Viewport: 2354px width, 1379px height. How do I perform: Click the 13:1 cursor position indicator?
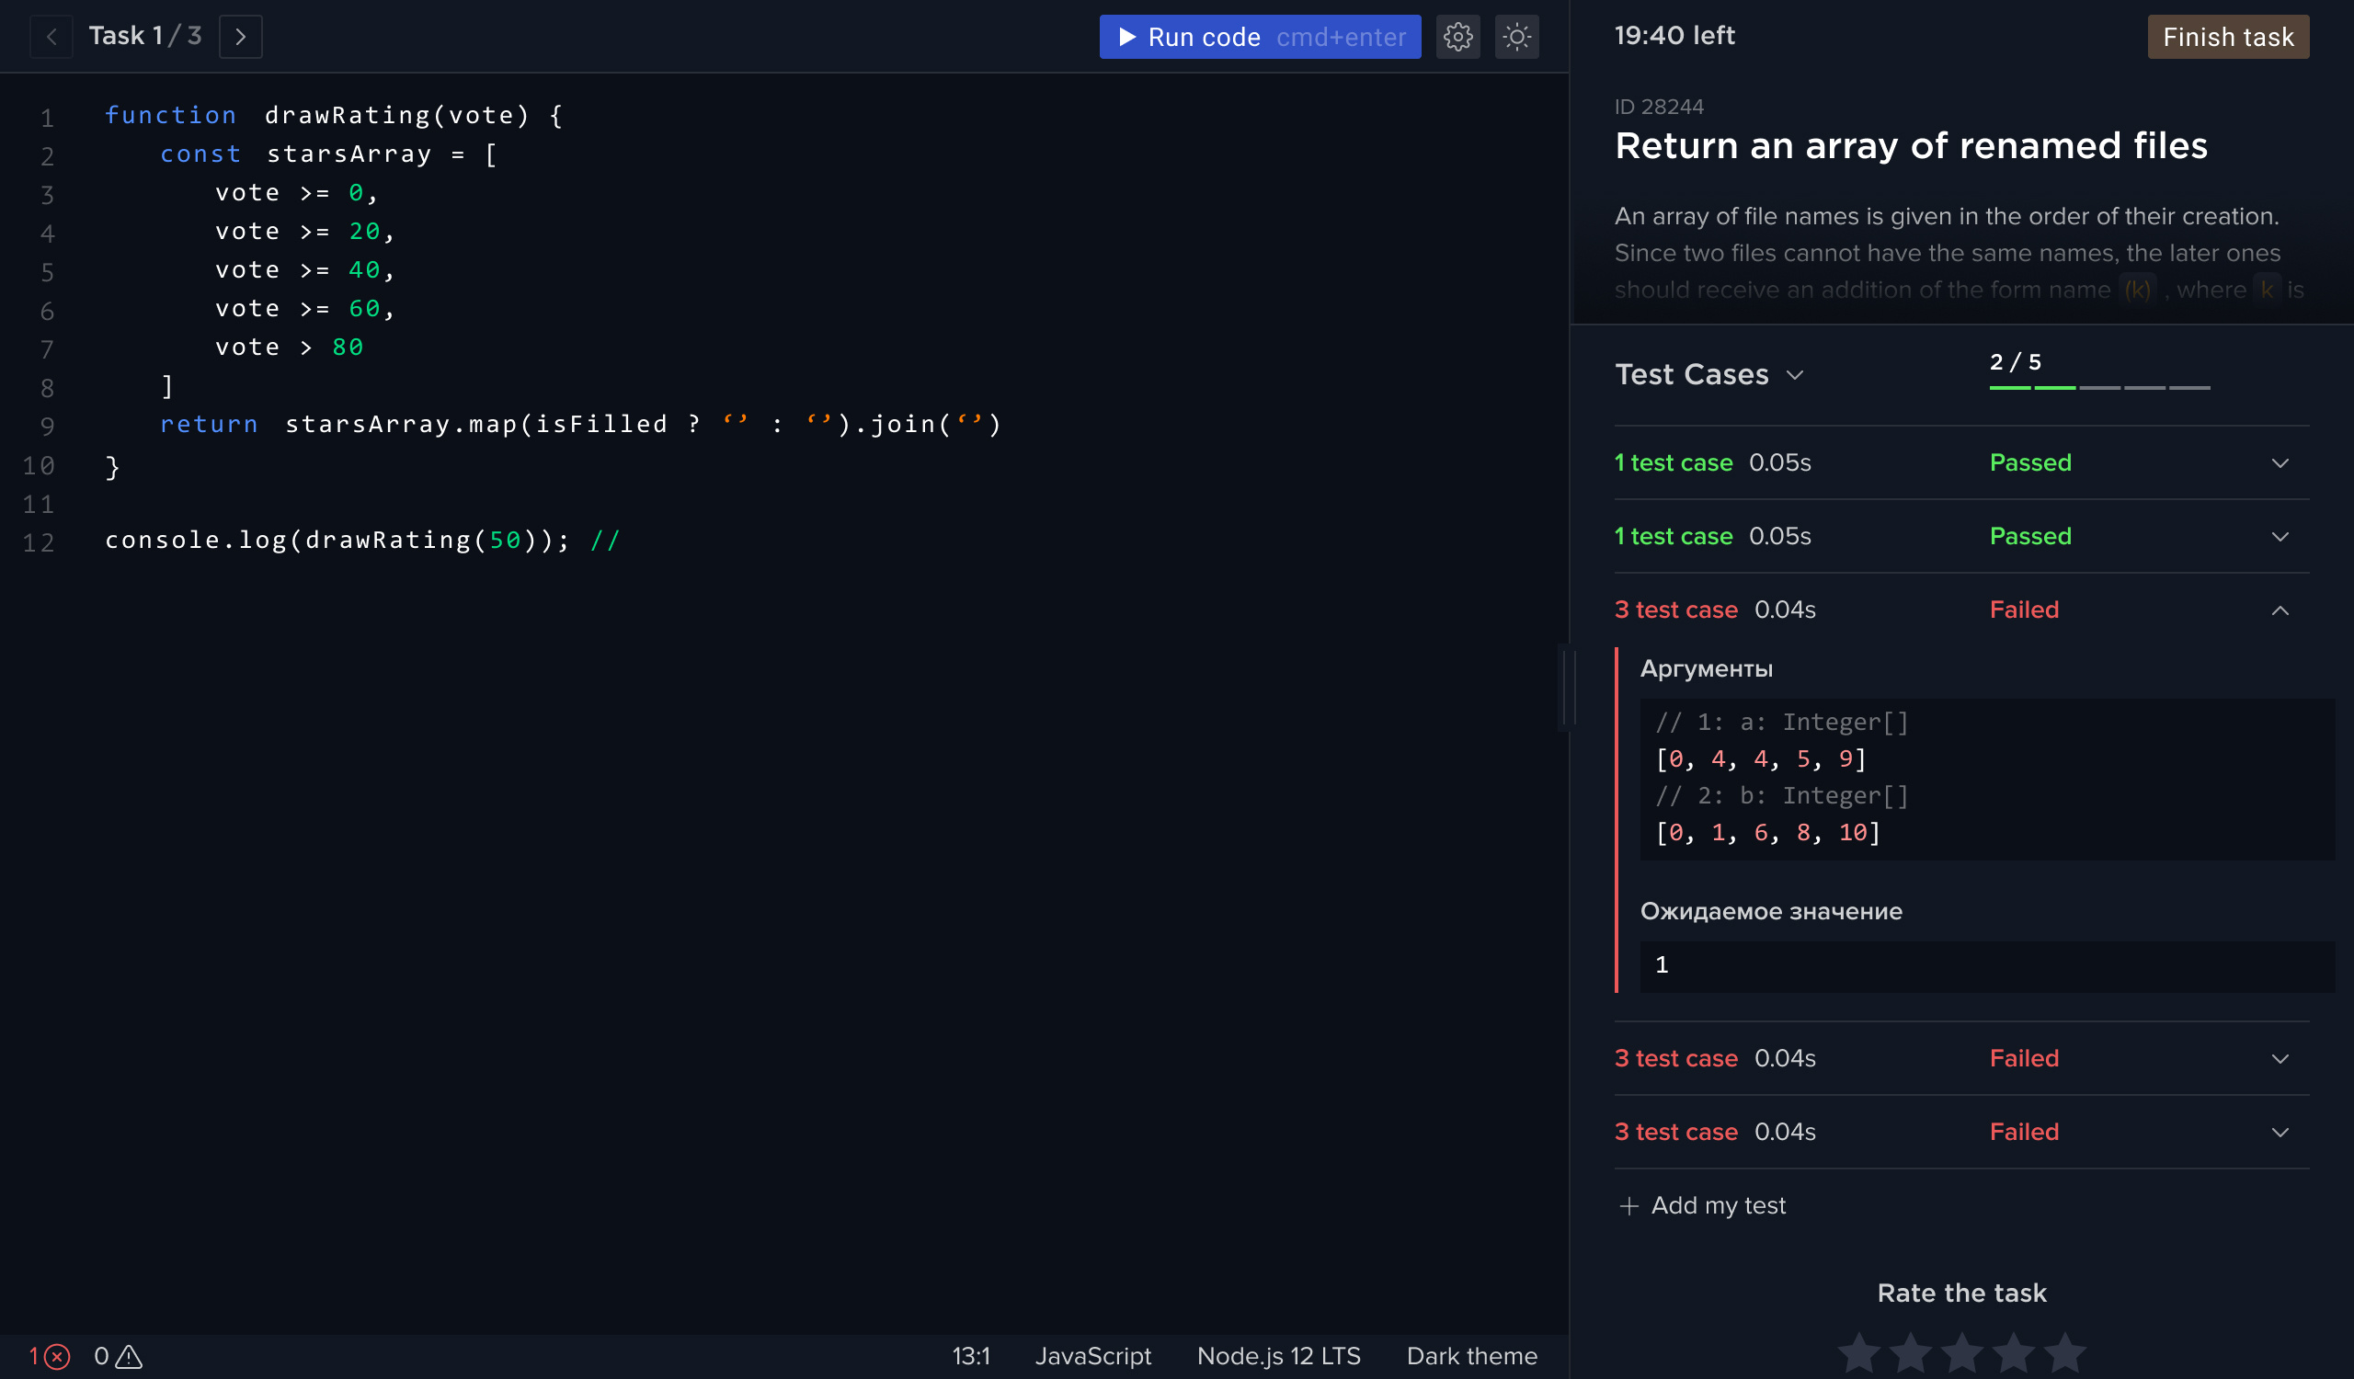(x=972, y=1356)
